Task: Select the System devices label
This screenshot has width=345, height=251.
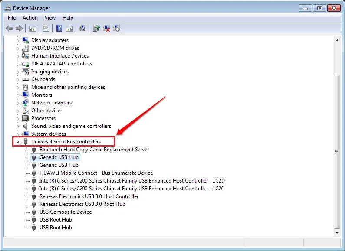Action: pos(49,134)
